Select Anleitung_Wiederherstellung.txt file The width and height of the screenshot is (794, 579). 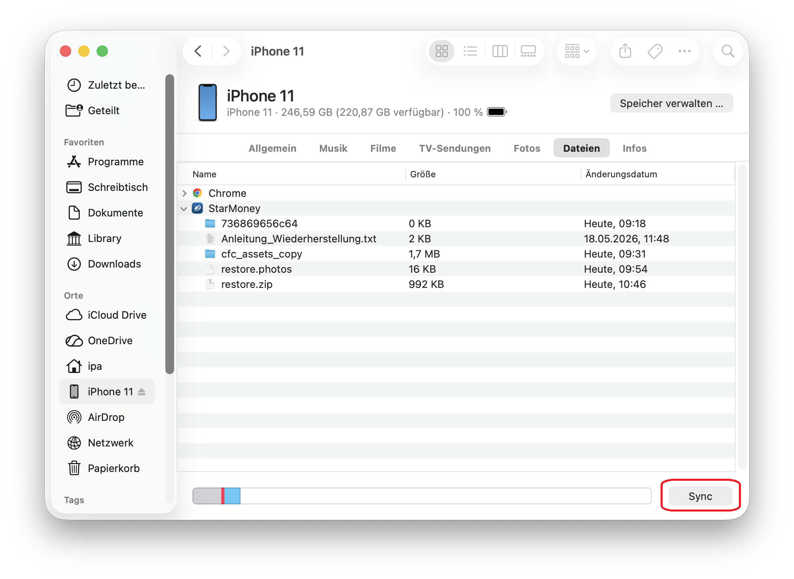(x=456, y=239)
